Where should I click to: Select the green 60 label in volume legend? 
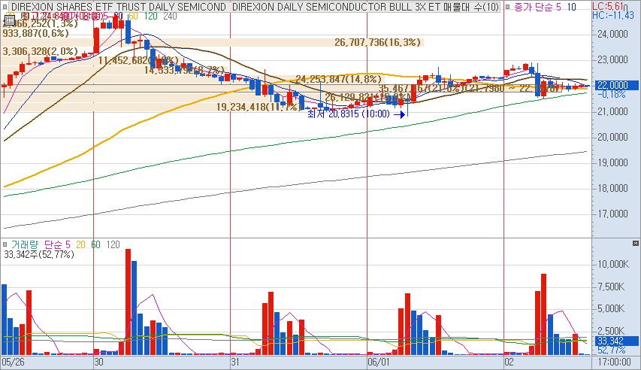[95, 244]
